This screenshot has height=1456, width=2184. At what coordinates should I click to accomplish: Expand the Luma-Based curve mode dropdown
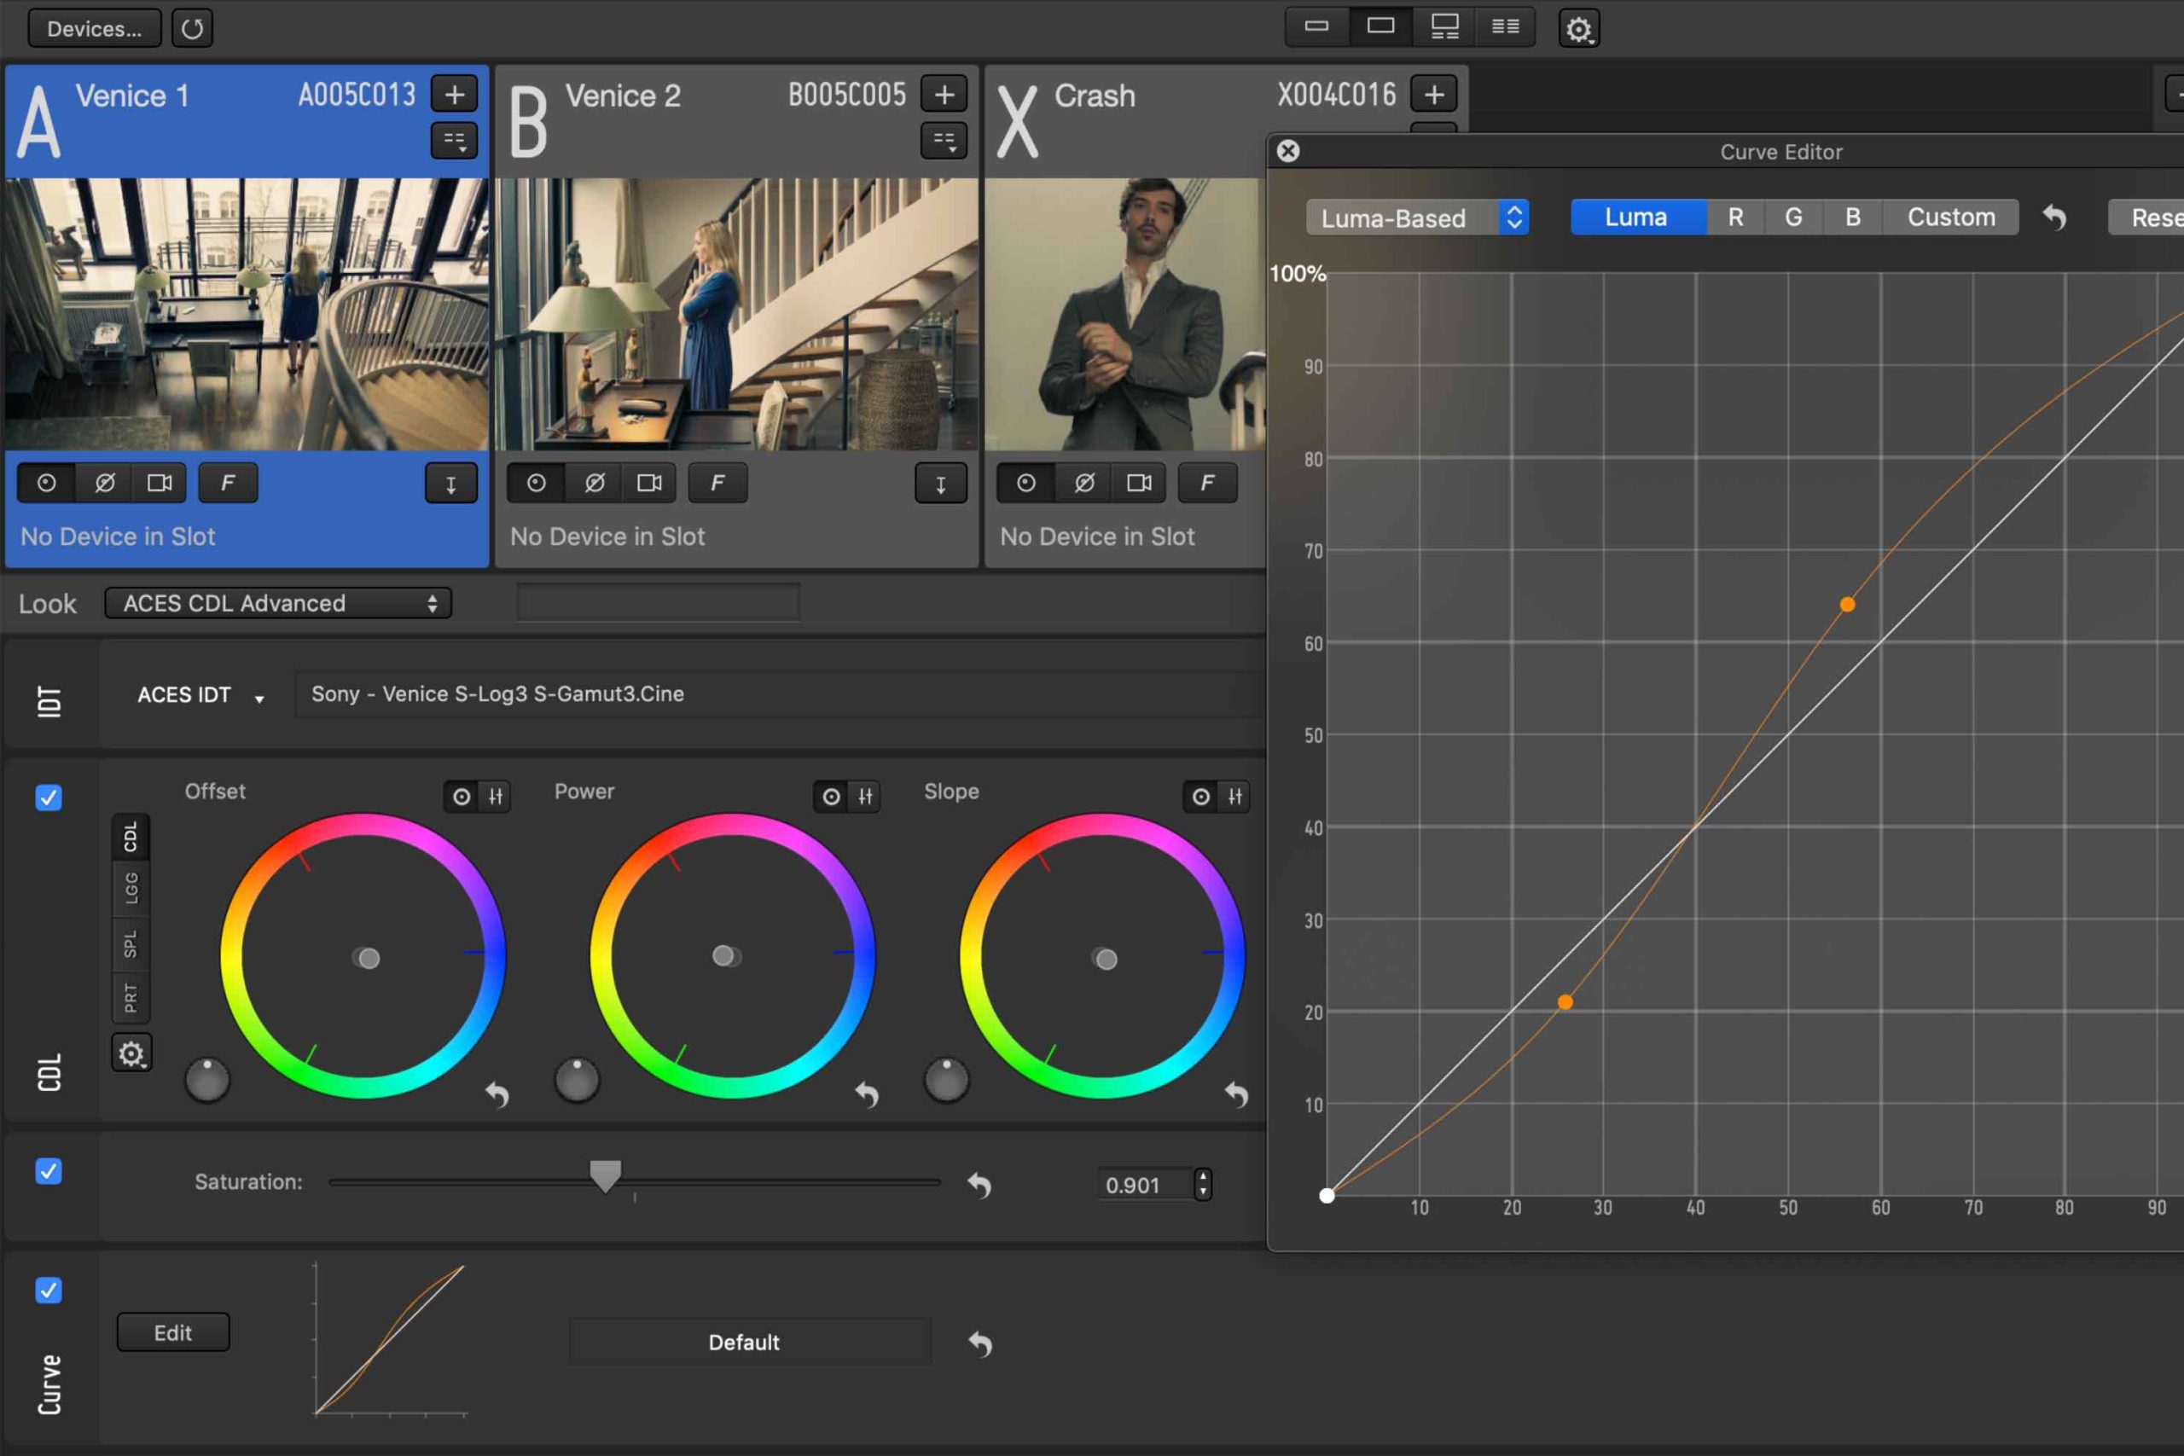[1417, 218]
